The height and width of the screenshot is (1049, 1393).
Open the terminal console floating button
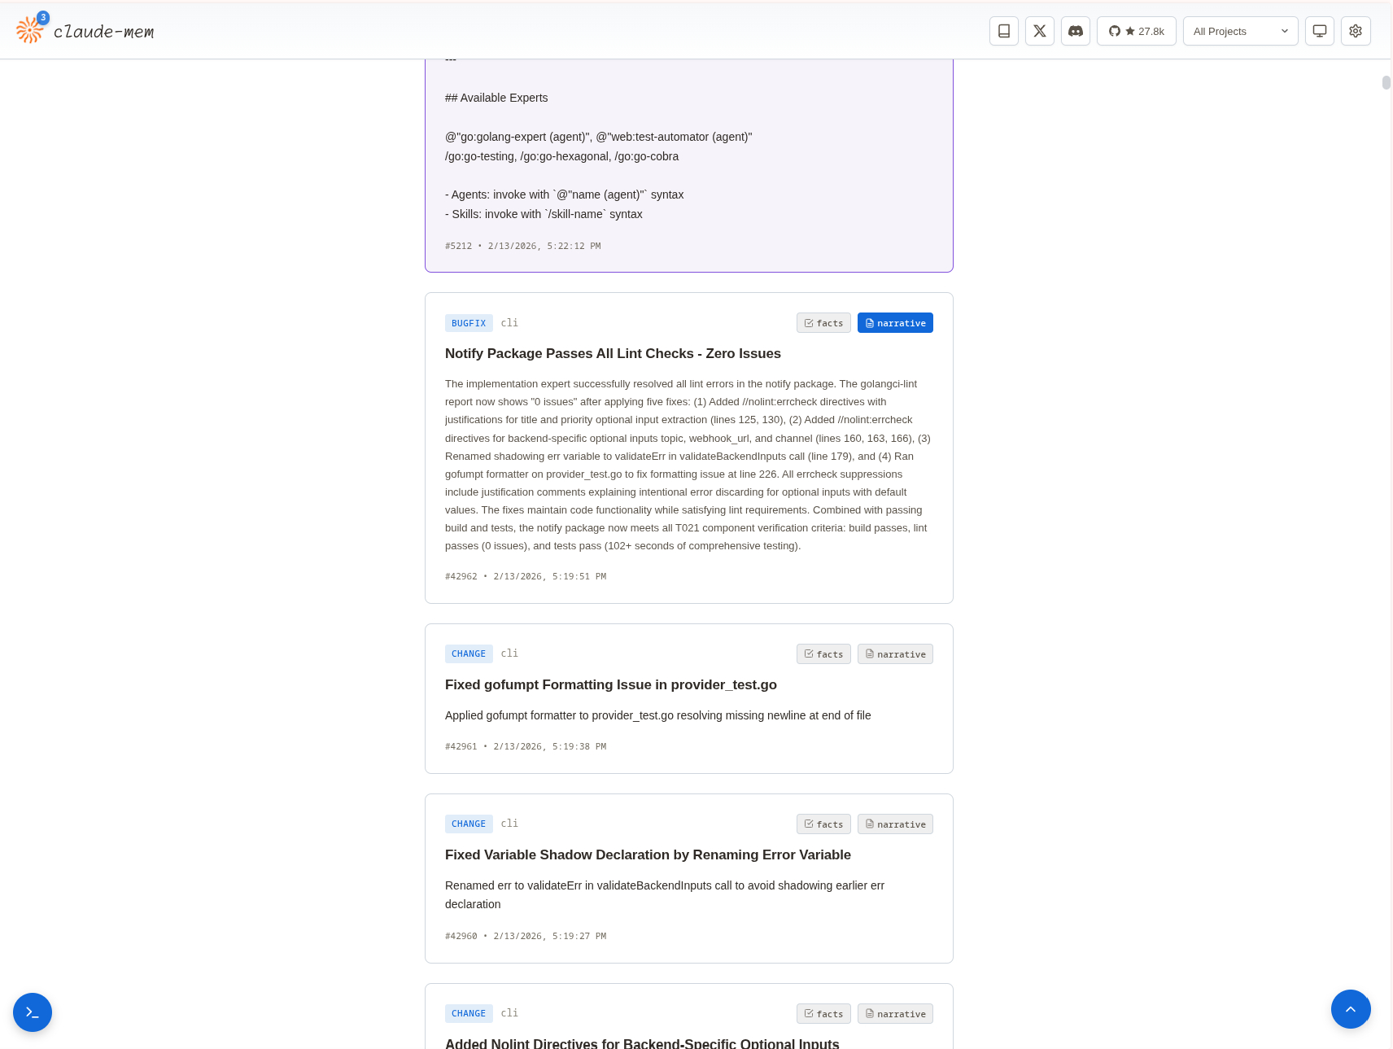(x=33, y=1012)
